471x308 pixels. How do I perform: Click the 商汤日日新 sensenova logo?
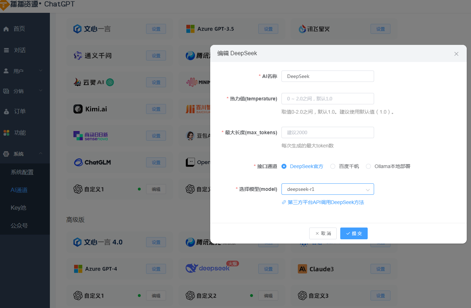tap(90, 136)
